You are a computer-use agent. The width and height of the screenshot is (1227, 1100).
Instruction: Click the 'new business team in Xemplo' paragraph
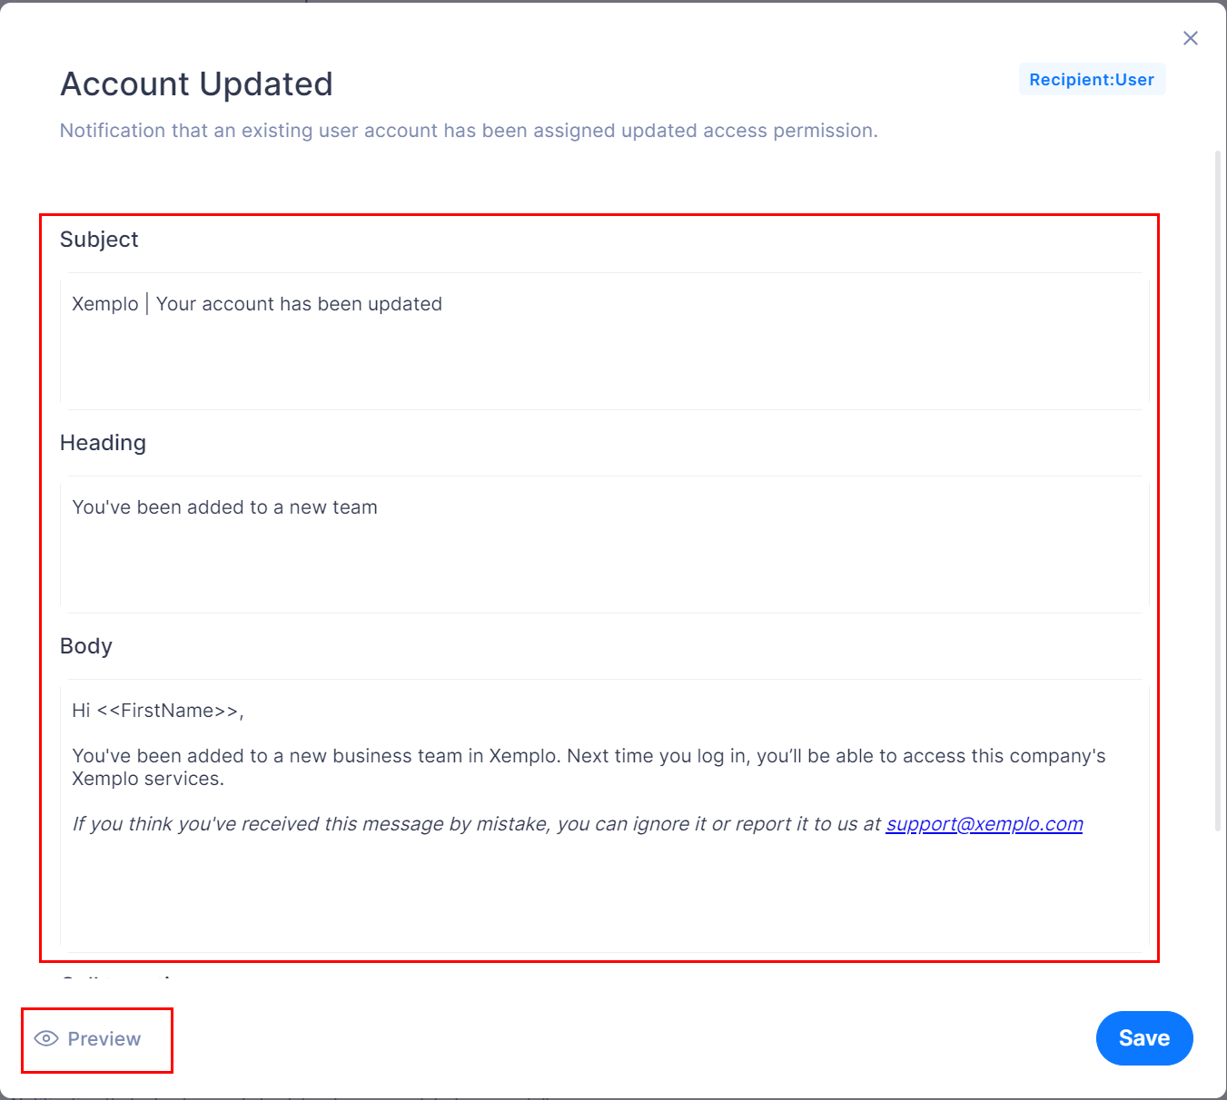pyautogui.click(x=589, y=767)
